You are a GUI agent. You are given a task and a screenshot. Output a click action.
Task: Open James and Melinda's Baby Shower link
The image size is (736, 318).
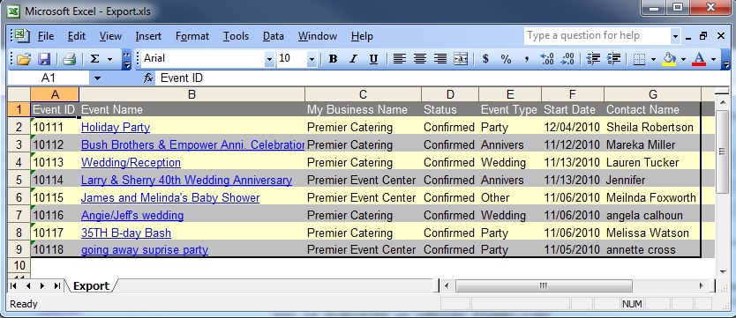coord(170,197)
